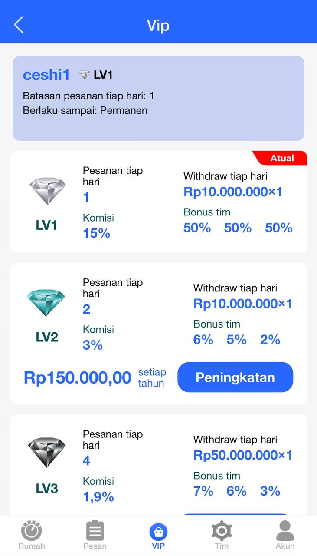Tap the back arrow in header

click(x=19, y=25)
